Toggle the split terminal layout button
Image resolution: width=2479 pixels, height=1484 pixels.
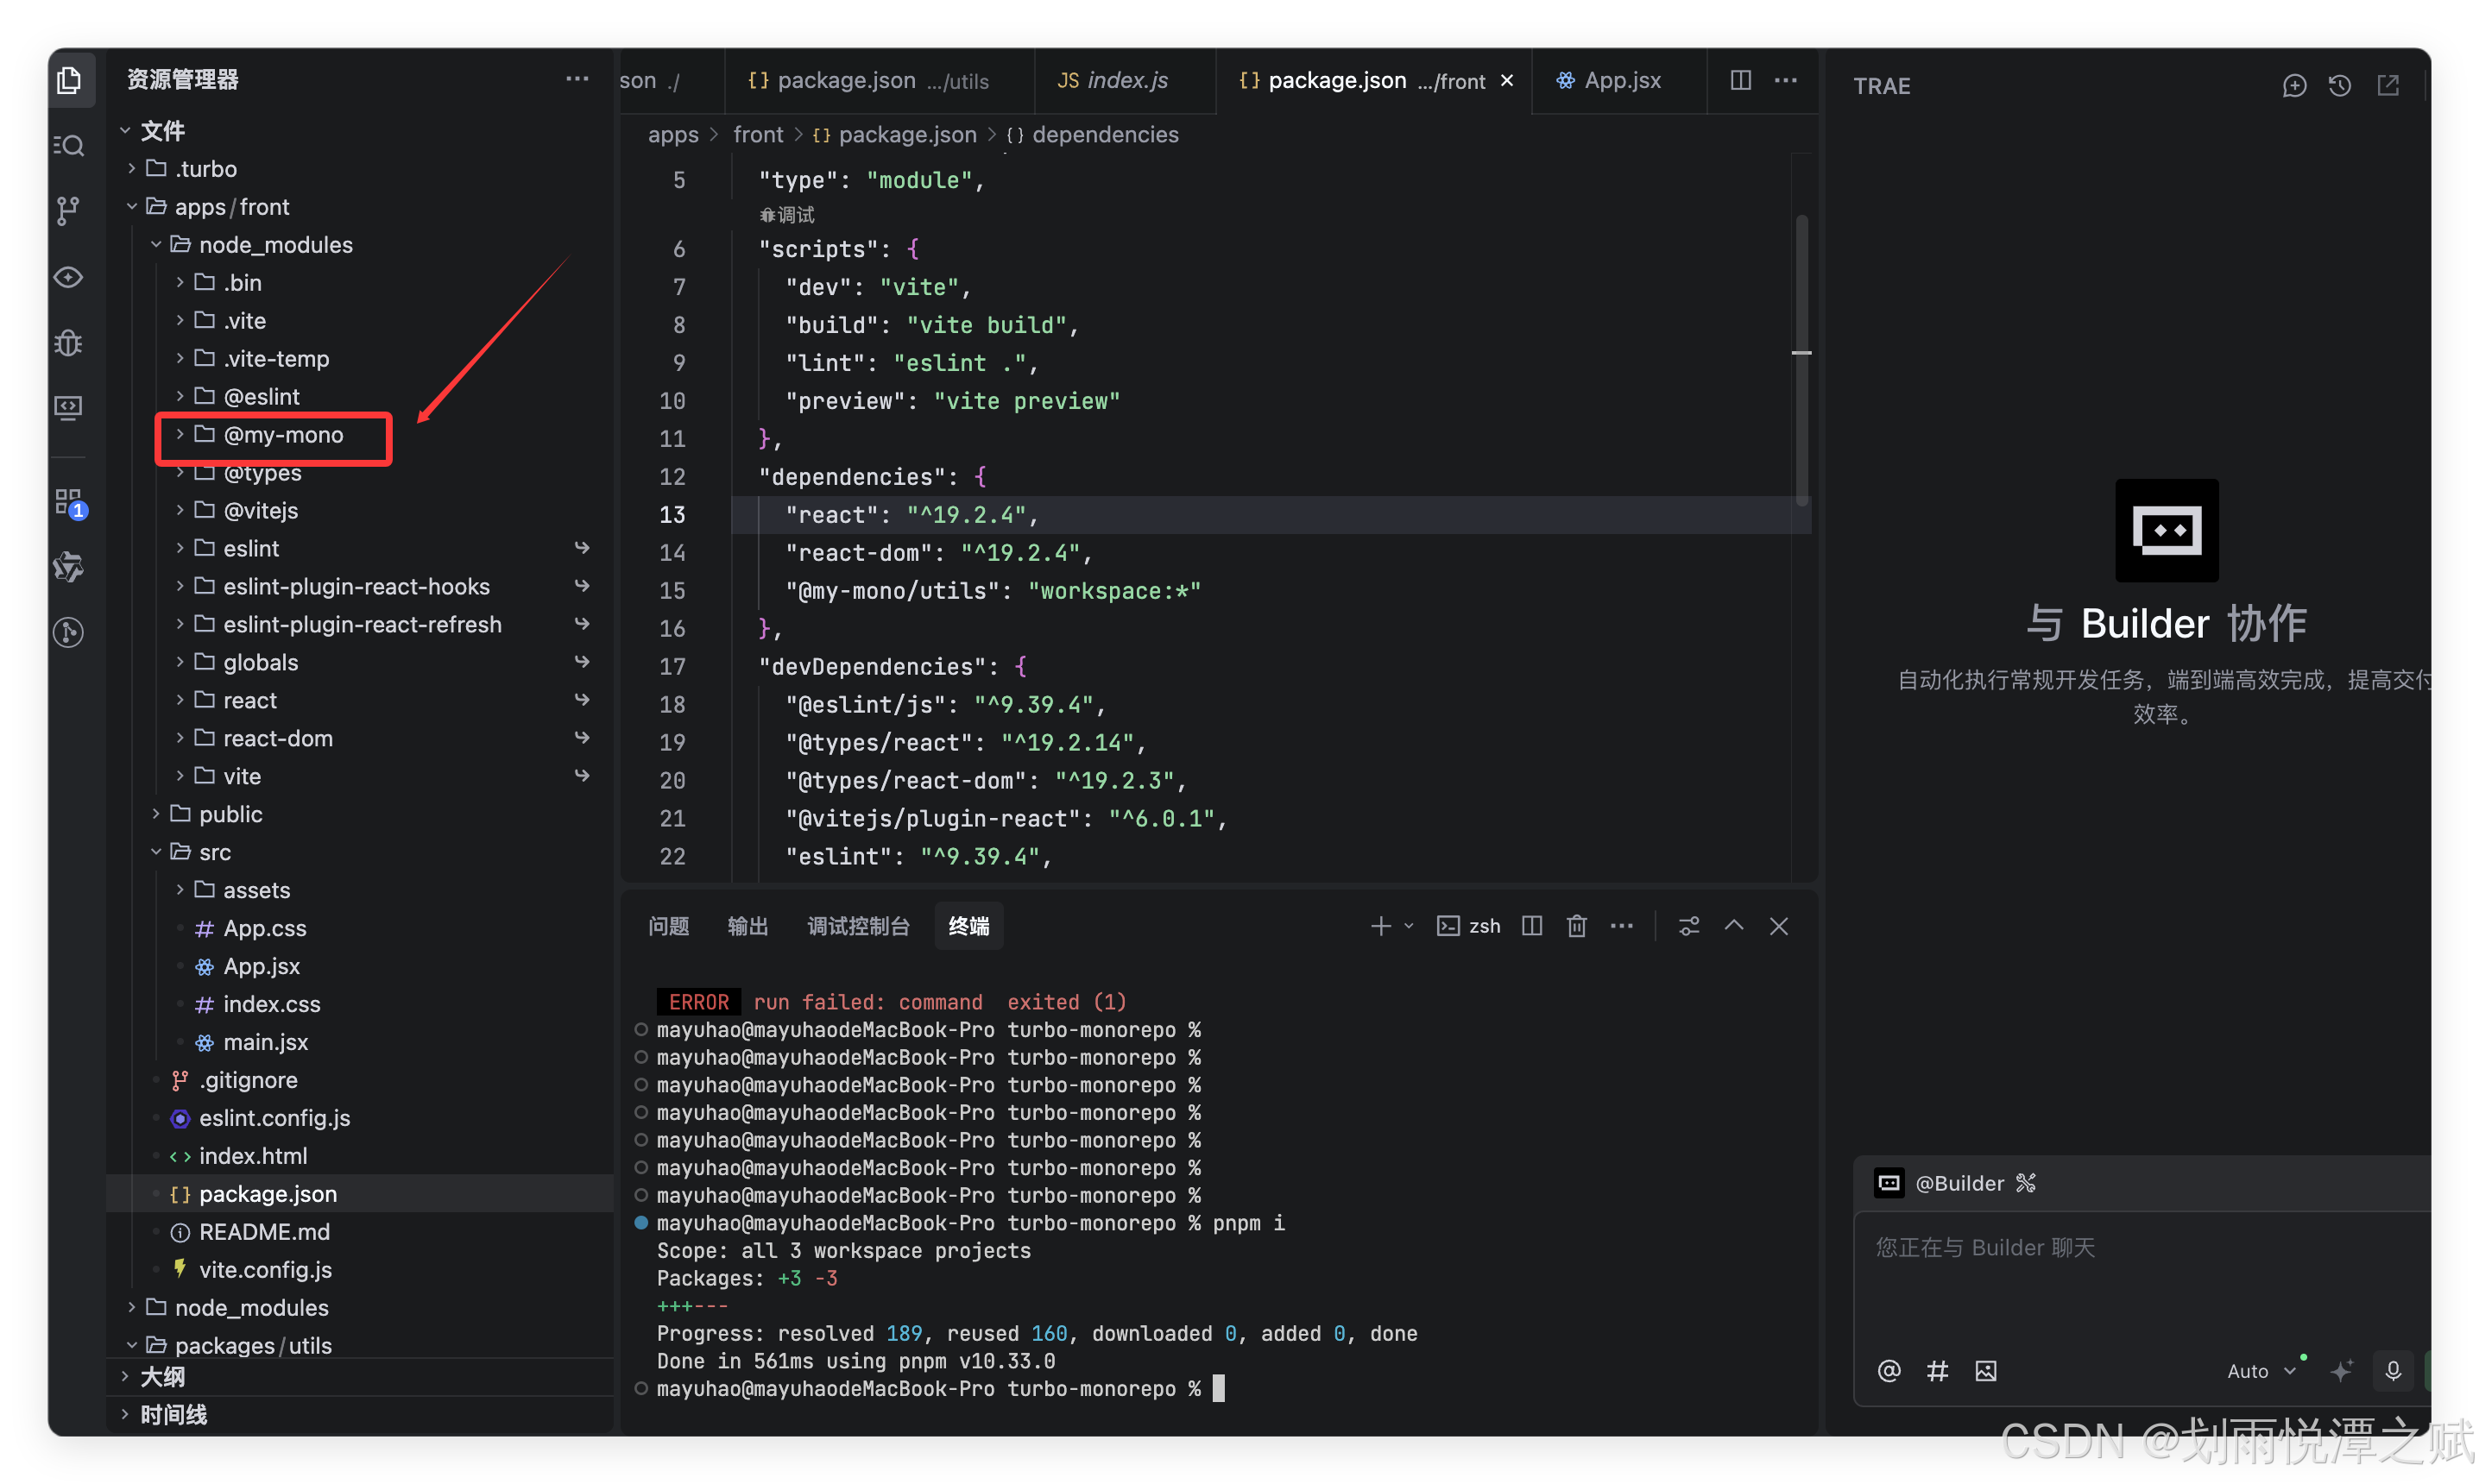click(1531, 926)
